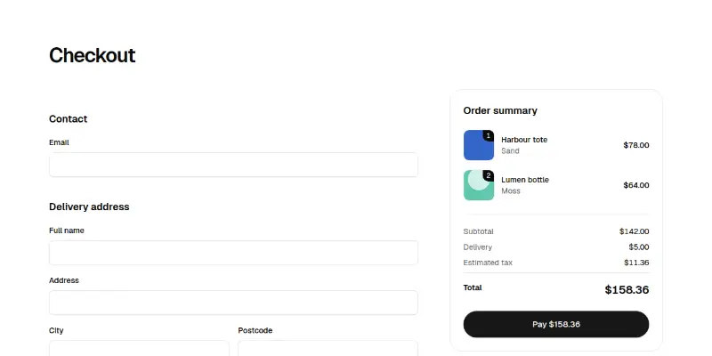Select the City input field

[x=139, y=348]
